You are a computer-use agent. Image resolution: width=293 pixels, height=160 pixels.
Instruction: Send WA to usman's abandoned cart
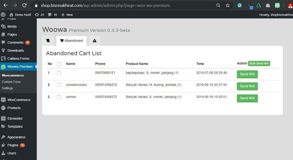[x=247, y=98]
